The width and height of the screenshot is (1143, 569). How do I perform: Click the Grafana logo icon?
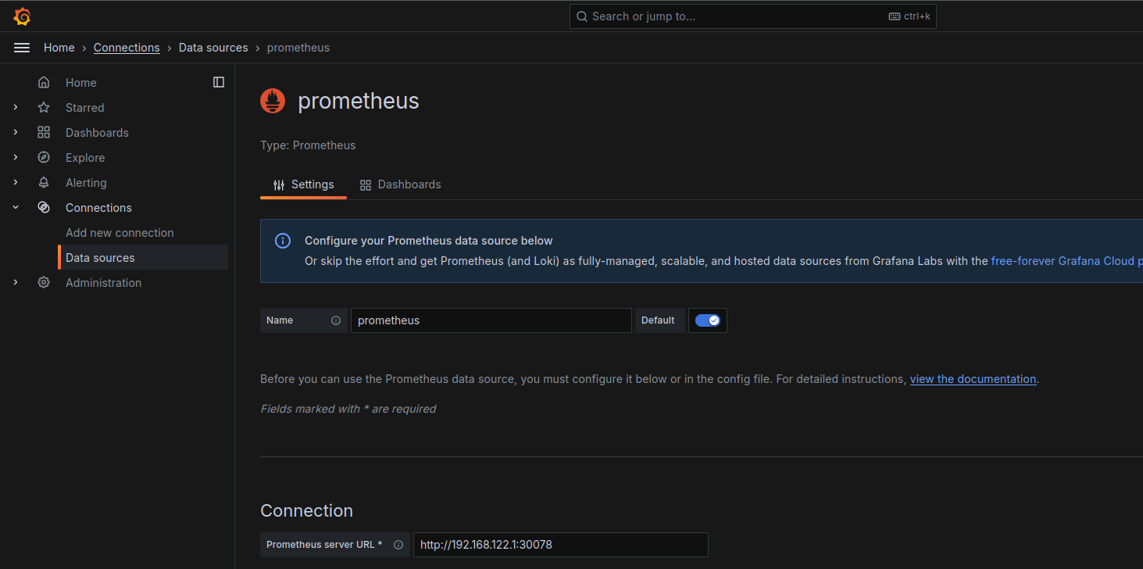pos(22,16)
